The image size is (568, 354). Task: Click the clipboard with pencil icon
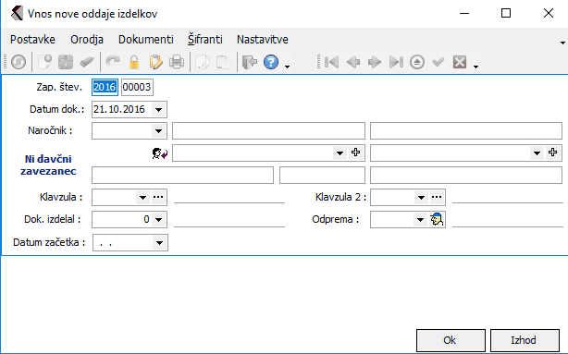[155, 62]
